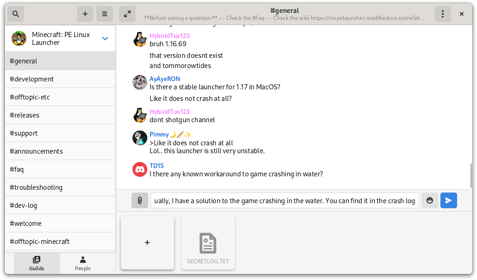The height and width of the screenshot is (280, 477).
Task: Click TD15's red Discord avatar
Action: pyautogui.click(x=140, y=169)
